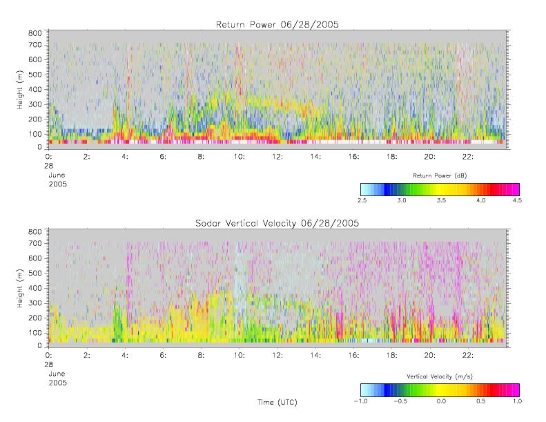The width and height of the screenshot is (546, 422).
Task: Click '20:' time tick under Vertical Velocity plot
Action: 430,356
